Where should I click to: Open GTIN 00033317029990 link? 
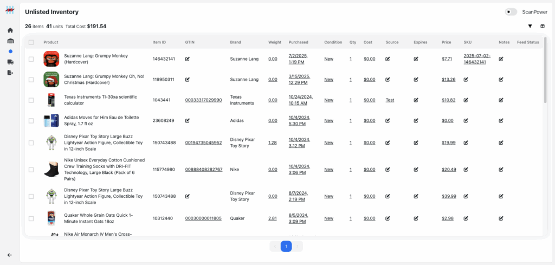tap(204, 100)
